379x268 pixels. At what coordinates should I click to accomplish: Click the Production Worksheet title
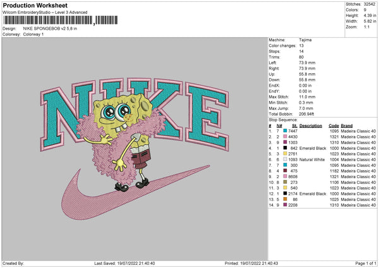(35, 5)
